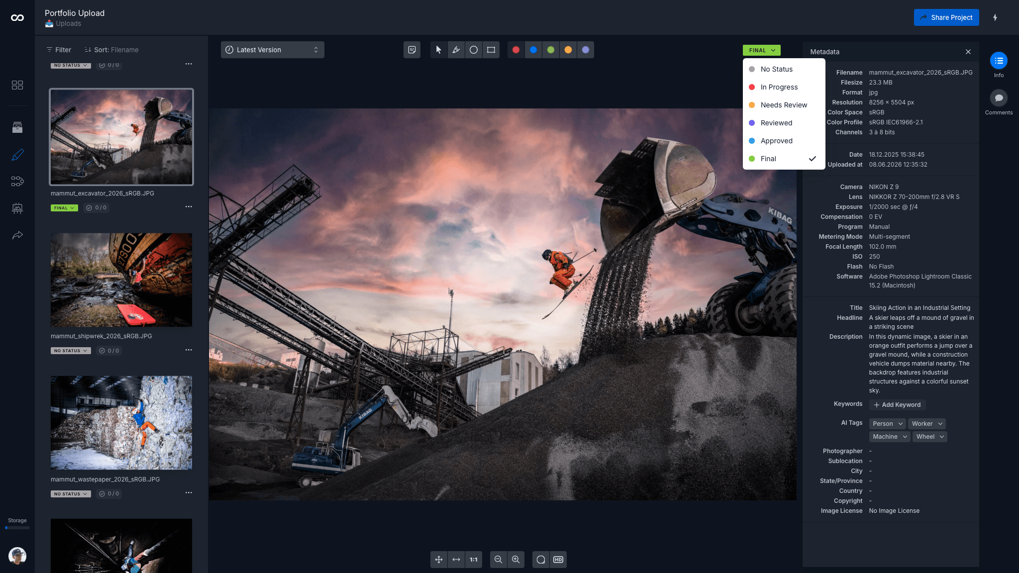Click the Storage usage bar
This screenshot has width=1019, height=573.
point(17,528)
